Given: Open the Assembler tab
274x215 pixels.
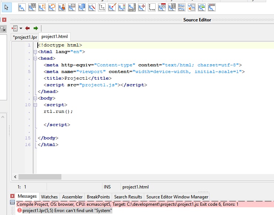Looking at the screenshot, I should pos(72,197).
